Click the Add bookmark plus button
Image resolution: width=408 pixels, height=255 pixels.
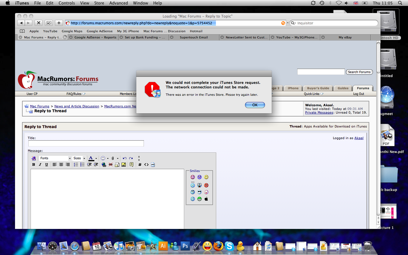pyautogui.click(x=59, y=23)
